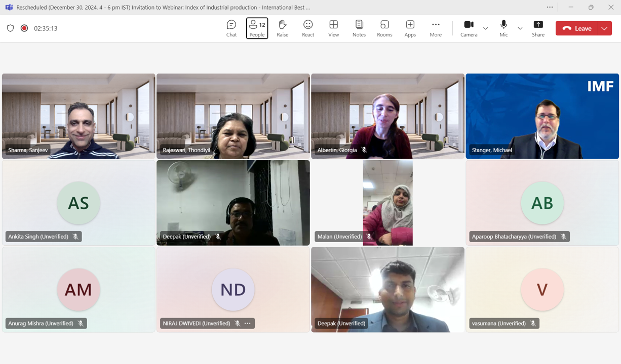Viewport: 621px width, 364px height.
Task: Click the Ankita Singh (Unverified) name label
Action: [x=38, y=237]
